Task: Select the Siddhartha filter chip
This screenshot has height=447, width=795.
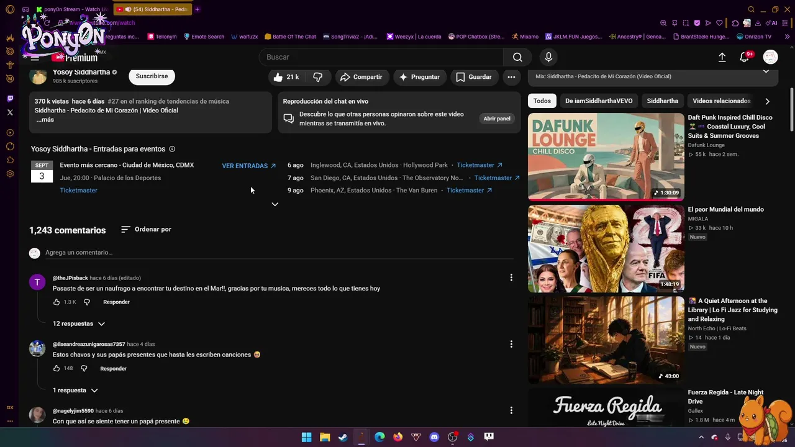Action: [x=663, y=101]
